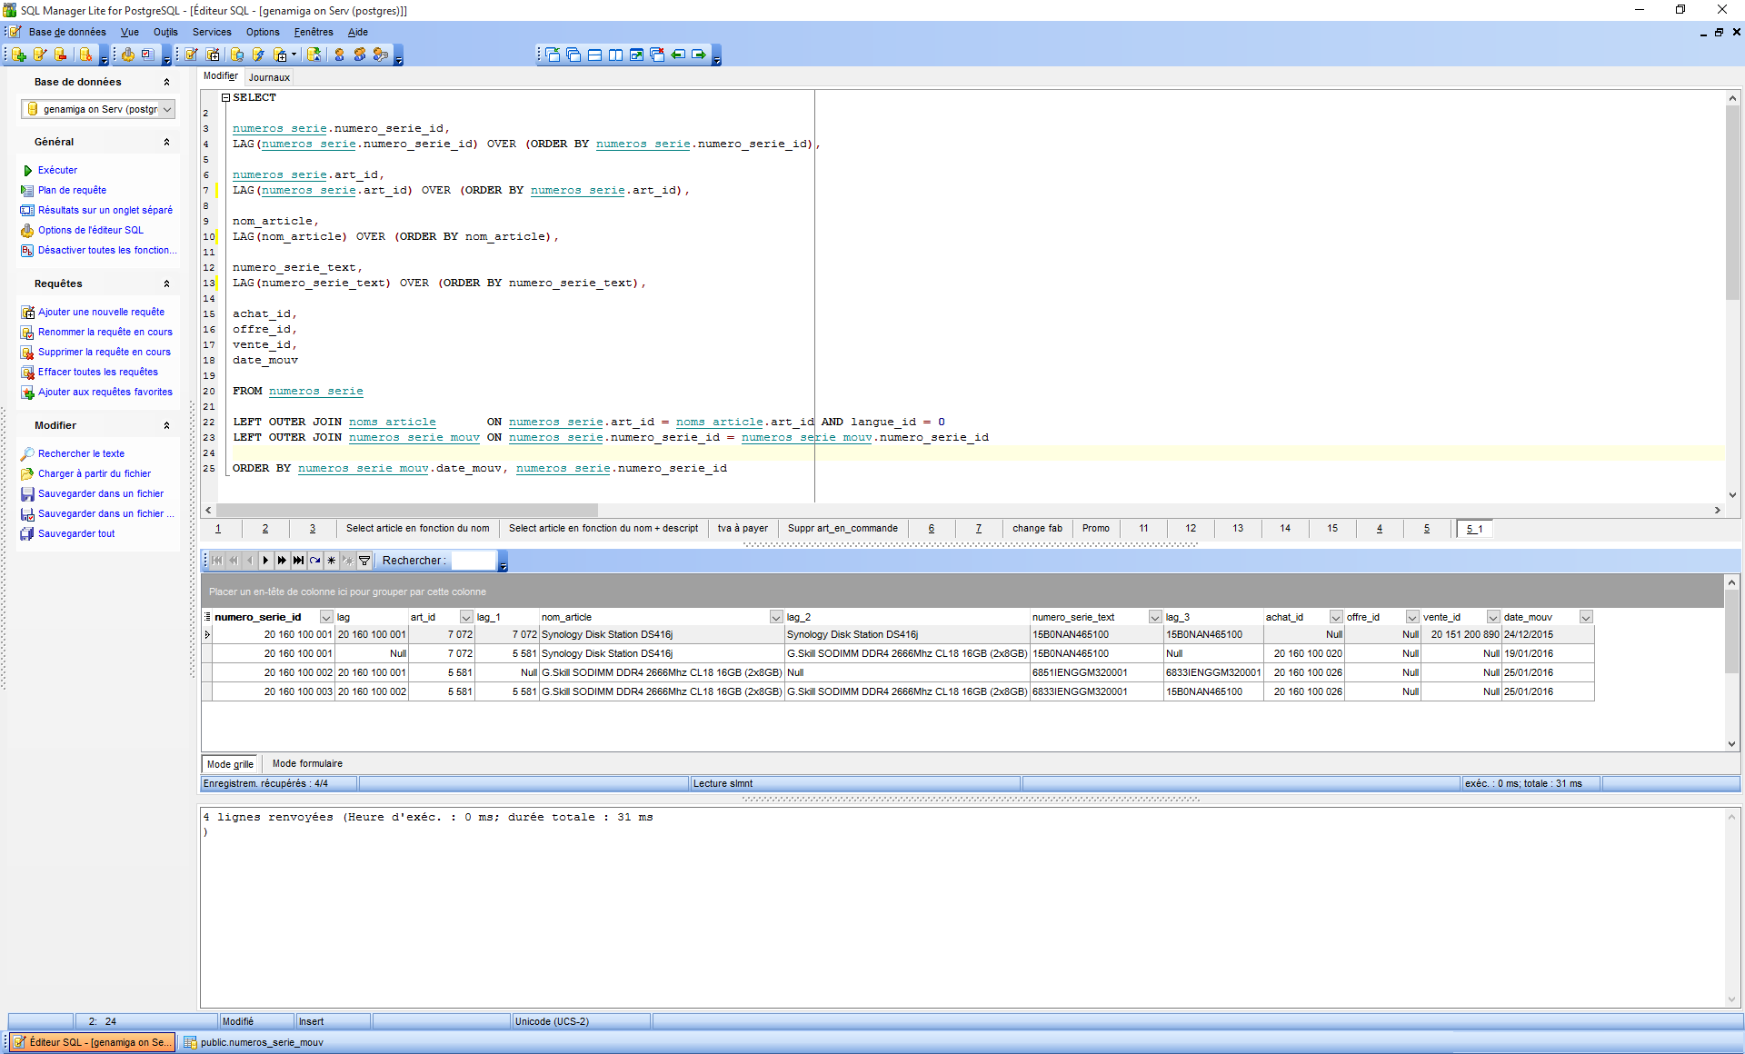Click the SQL editor horizontal scrollbar thumb

click(407, 510)
